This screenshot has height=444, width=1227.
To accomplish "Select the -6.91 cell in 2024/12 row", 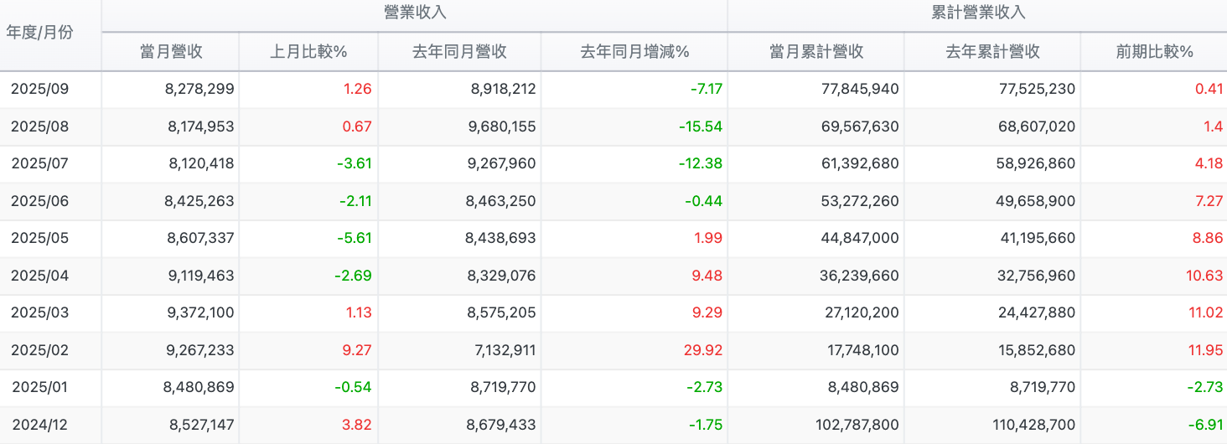I will [1203, 425].
